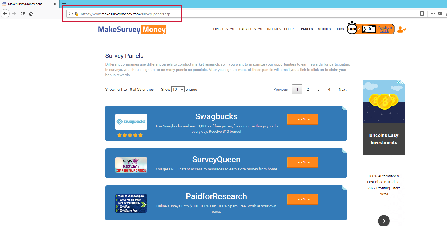Viewport: 447px width, 226px height.
Task: Open STUDIES menu item
Action: [324, 29]
